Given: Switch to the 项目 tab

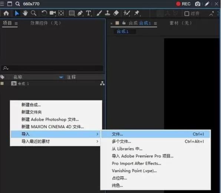Looking at the screenshot, I should 7,23.
